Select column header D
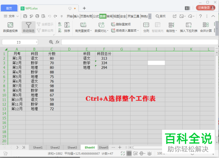Image resolution: width=219 pixels, height=158 pixels. 69,49
